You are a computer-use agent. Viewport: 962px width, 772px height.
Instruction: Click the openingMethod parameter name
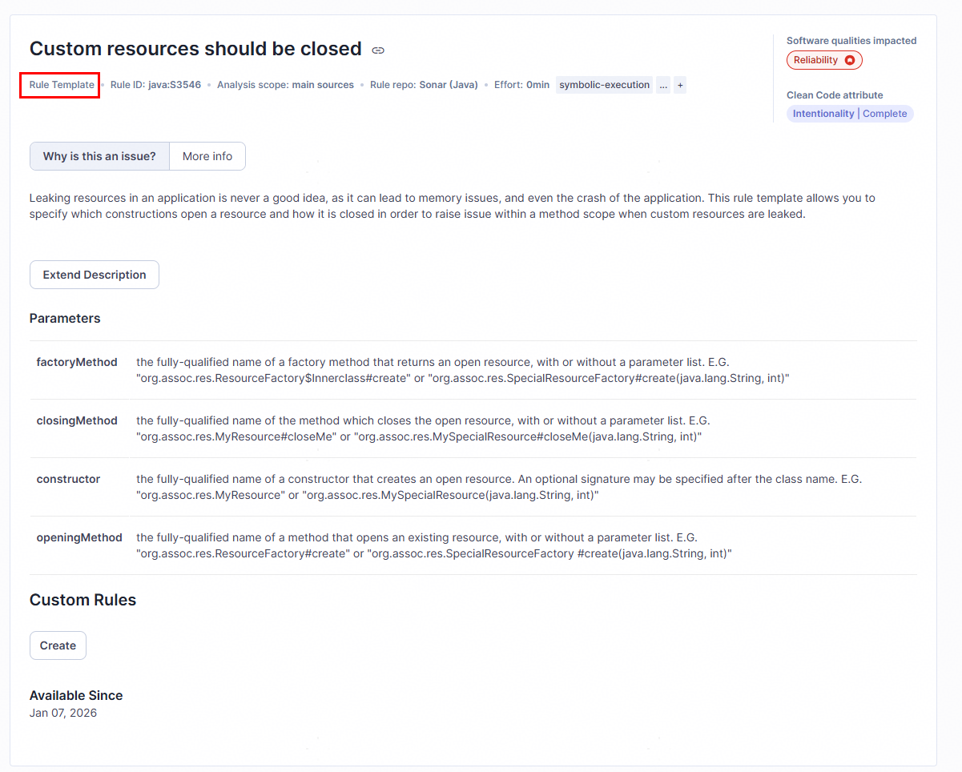pyautogui.click(x=79, y=537)
